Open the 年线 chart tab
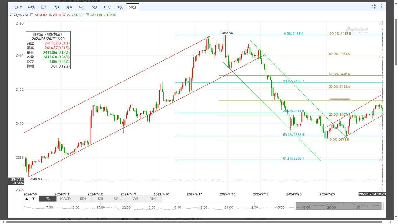Screen dimensions: 398x224 pos(31,7)
